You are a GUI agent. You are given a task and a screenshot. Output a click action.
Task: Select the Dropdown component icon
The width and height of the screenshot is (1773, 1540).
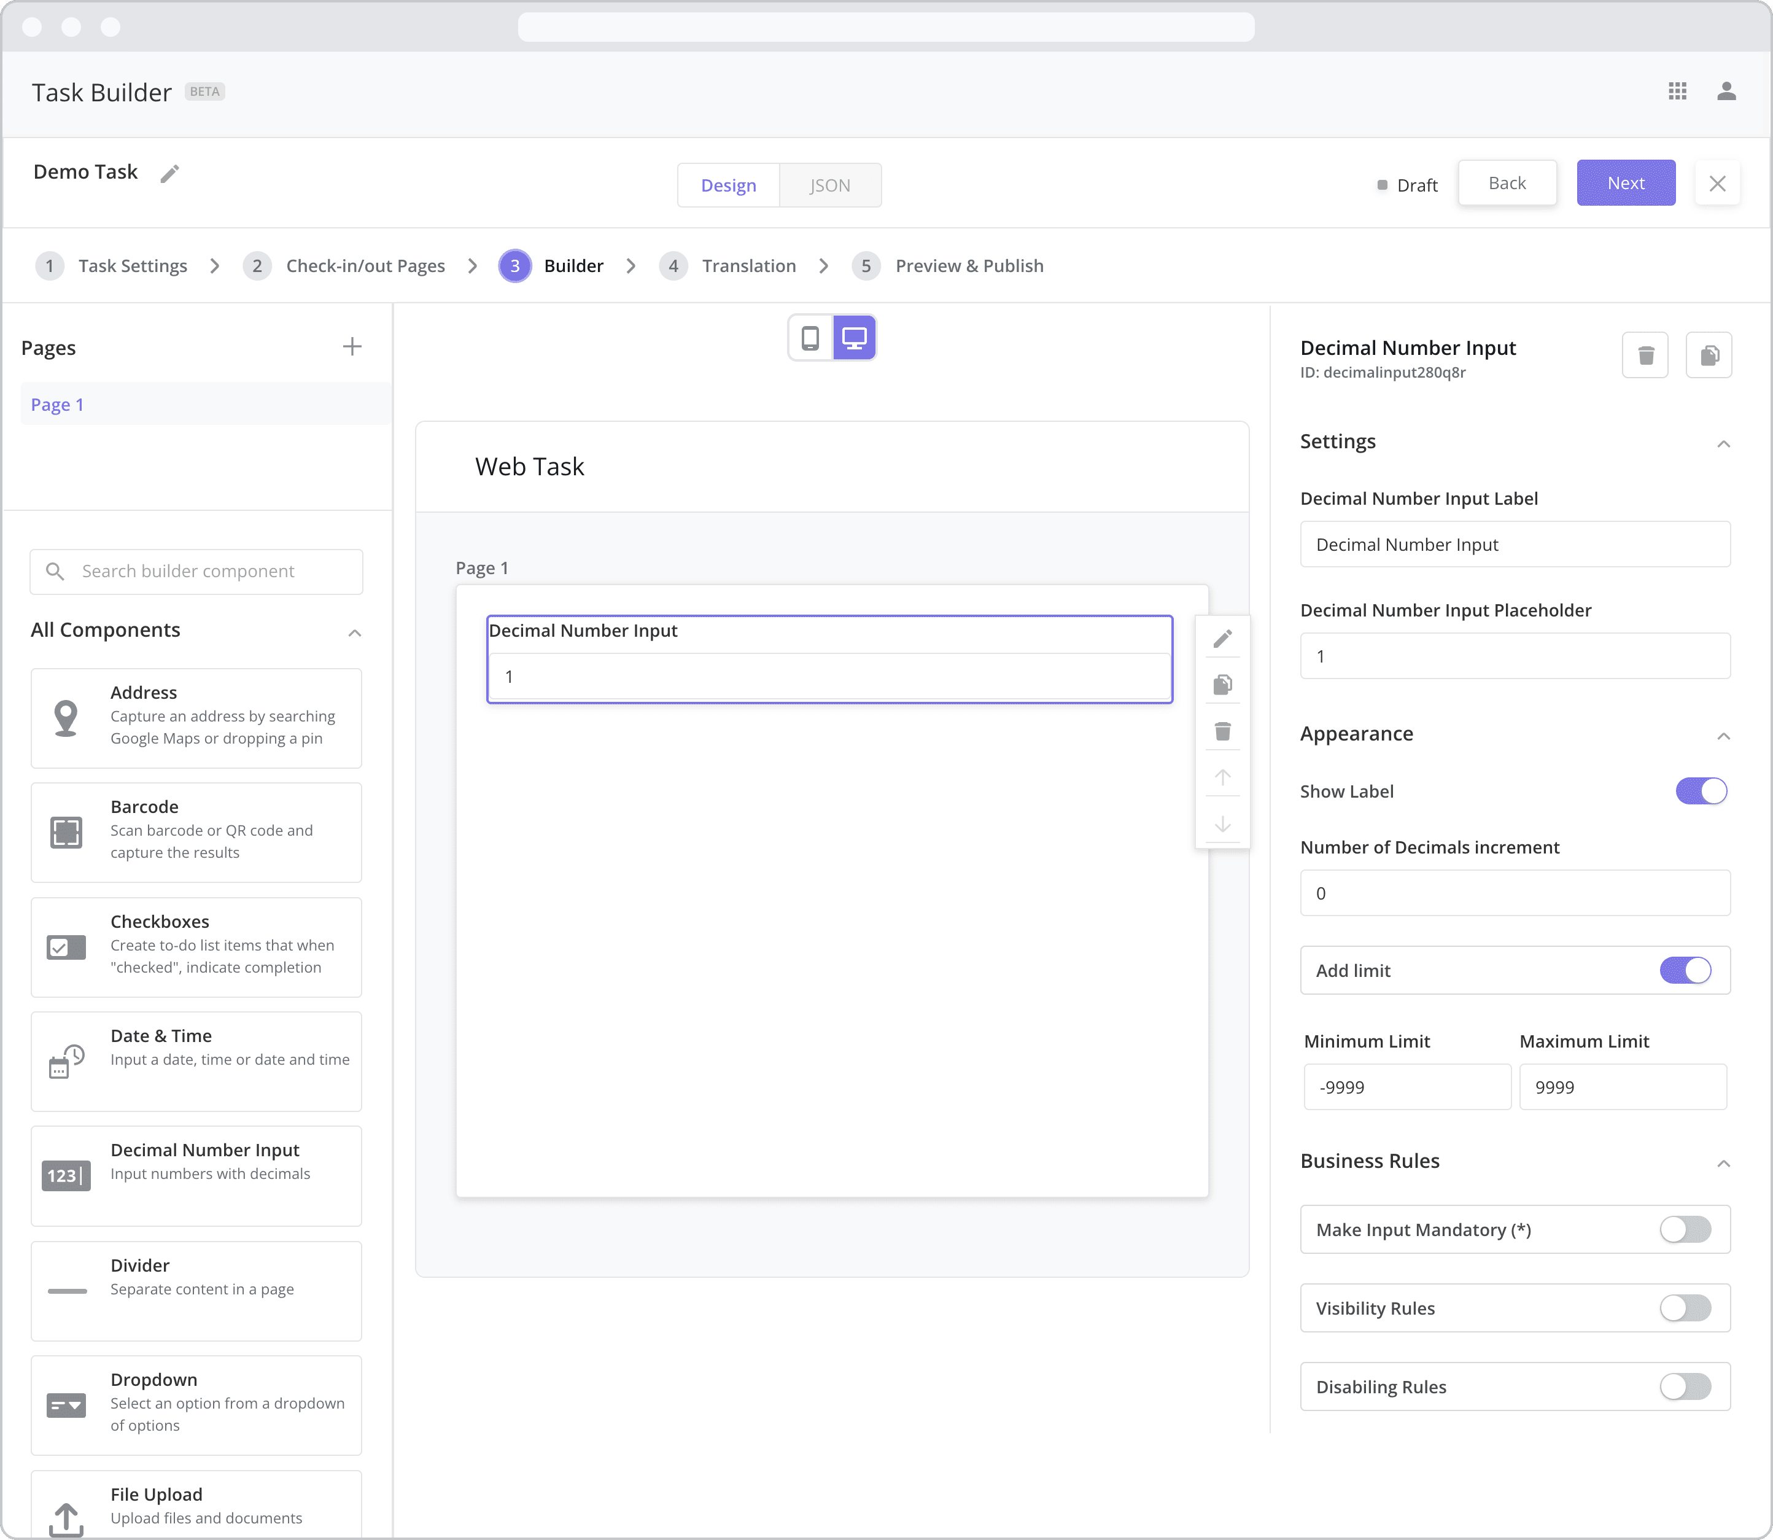point(66,1406)
